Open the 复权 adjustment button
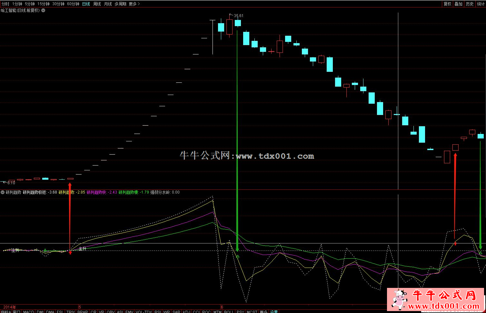This screenshot has height=313, width=486. pos(447,4)
